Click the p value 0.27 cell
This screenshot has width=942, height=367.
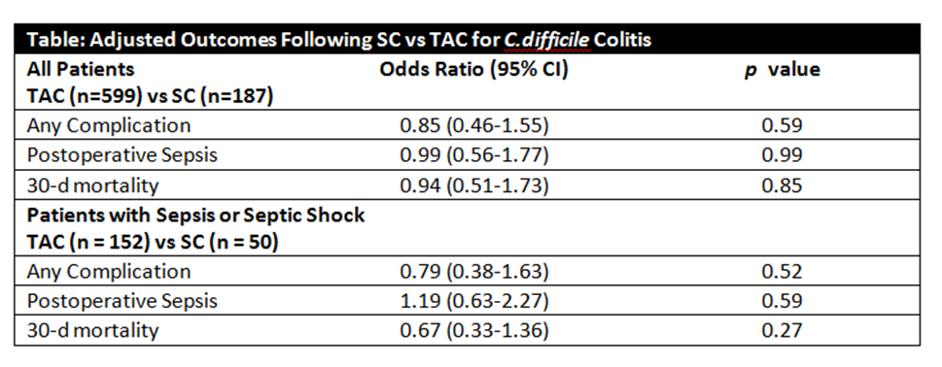click(782, 330)
